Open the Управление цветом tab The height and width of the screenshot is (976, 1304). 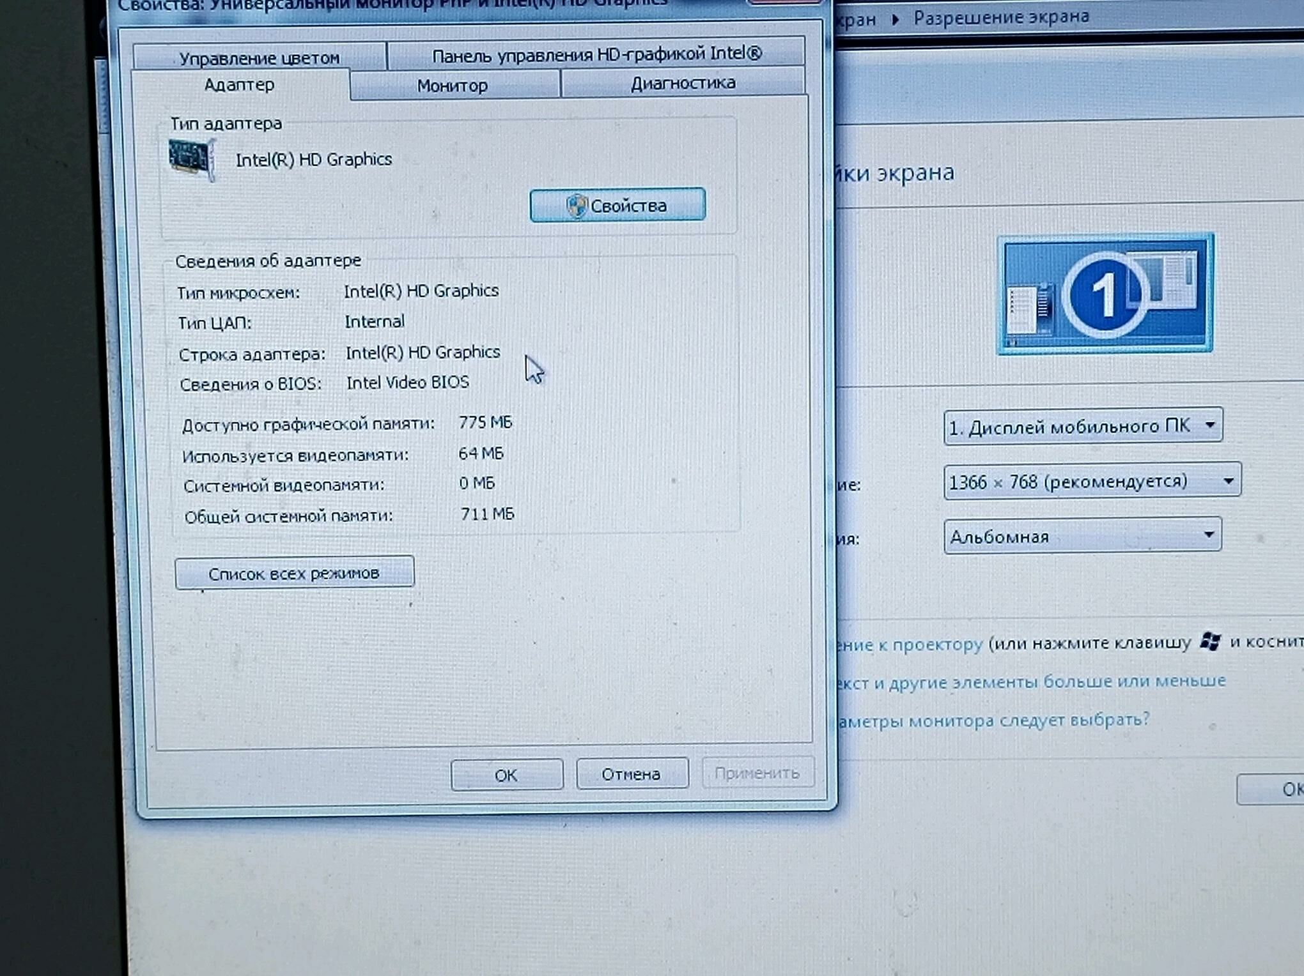(x=259, y=57)
